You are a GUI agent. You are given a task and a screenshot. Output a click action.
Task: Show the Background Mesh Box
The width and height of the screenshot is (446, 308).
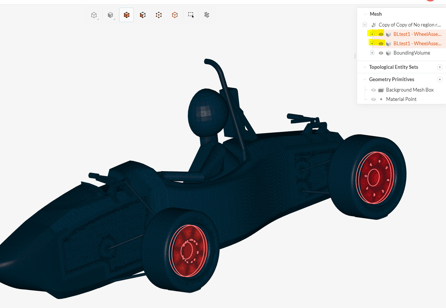(374, 90)
